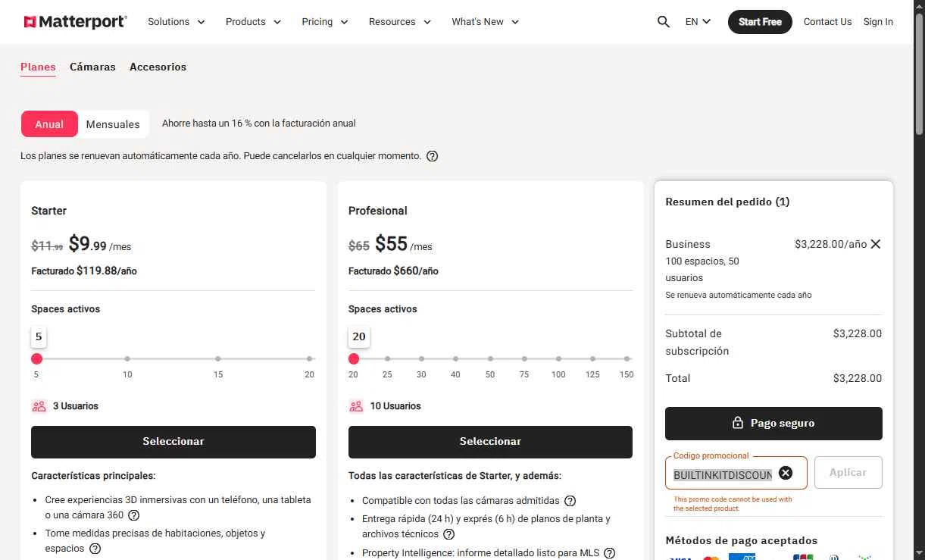Switch to Mensuales billing
Viewport: 925px width, 560px height.
pyautogui.click(x=113, y=124)
